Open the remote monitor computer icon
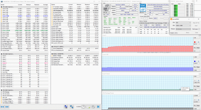Screen dimensions: 201x110 (x=66, y=107)
